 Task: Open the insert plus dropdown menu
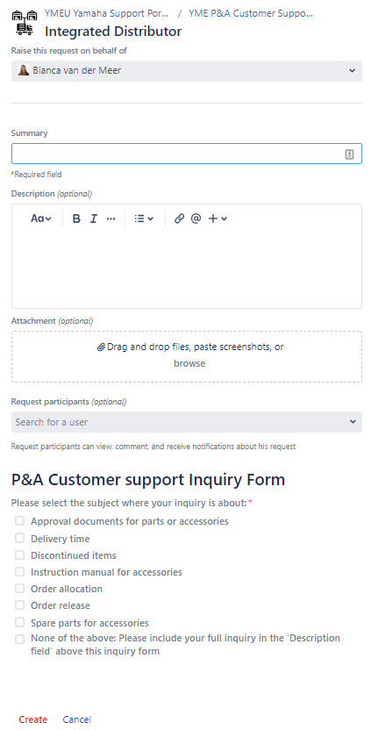[218, 218]
